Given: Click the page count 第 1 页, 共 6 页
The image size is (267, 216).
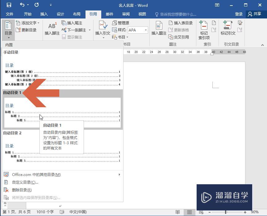Looking at the screenshot, I should 17,212.
